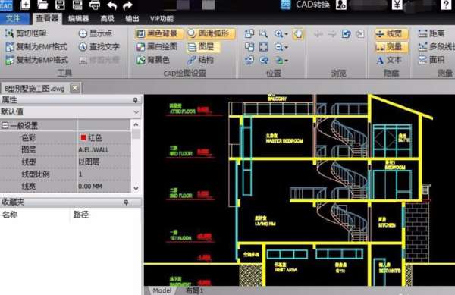Open the 查找文字 find text tool
The image size is (455, 295).
99,47
